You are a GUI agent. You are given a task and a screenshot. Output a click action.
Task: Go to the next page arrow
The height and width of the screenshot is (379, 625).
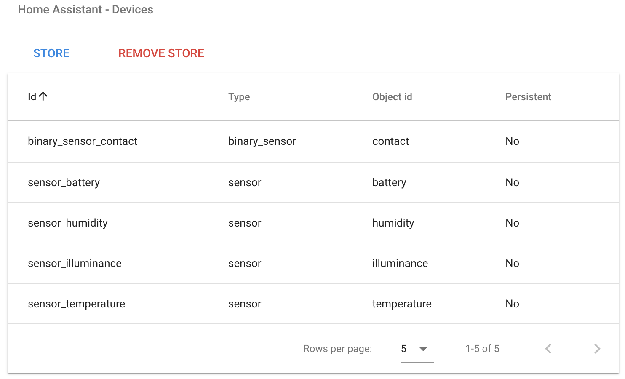[x=597, y=349]
